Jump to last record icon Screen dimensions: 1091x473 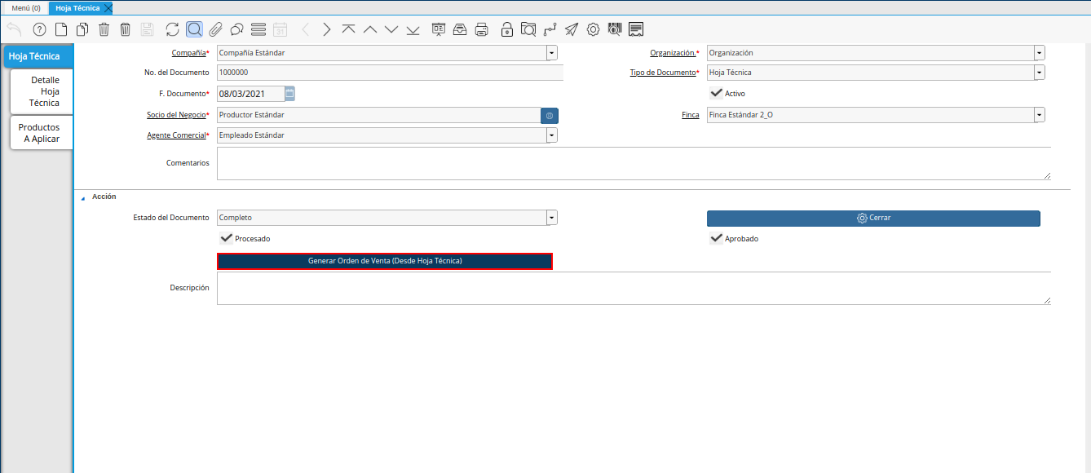413,30
